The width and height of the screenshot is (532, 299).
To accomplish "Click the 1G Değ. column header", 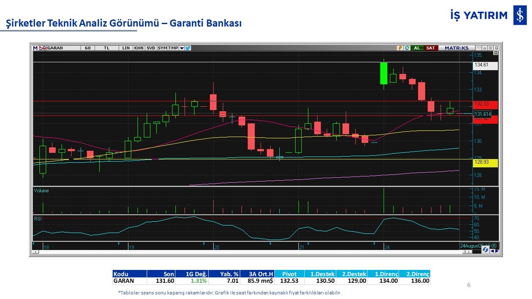I will (192, 274).
